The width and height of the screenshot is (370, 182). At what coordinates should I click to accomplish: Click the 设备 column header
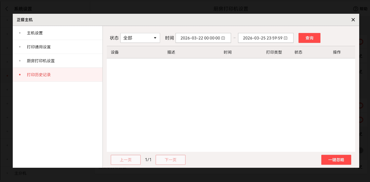(x=115, y=52)
